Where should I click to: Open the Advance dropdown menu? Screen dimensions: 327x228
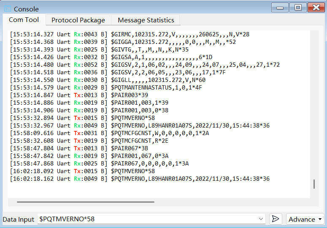305,219
